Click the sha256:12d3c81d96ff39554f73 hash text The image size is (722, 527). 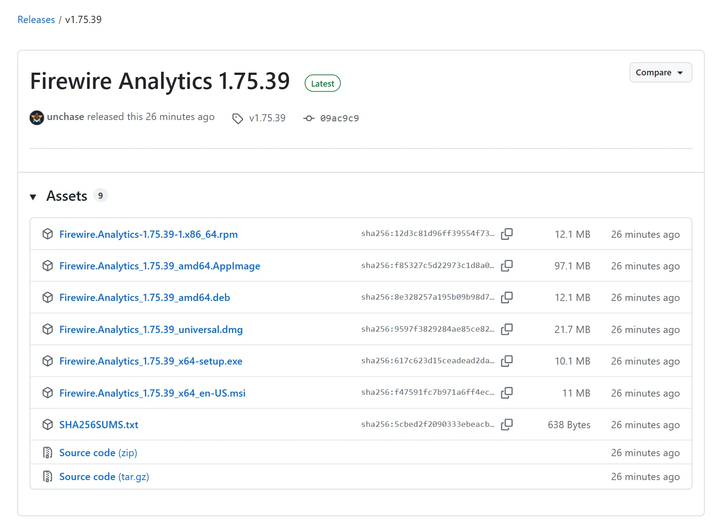click(428, 233)
